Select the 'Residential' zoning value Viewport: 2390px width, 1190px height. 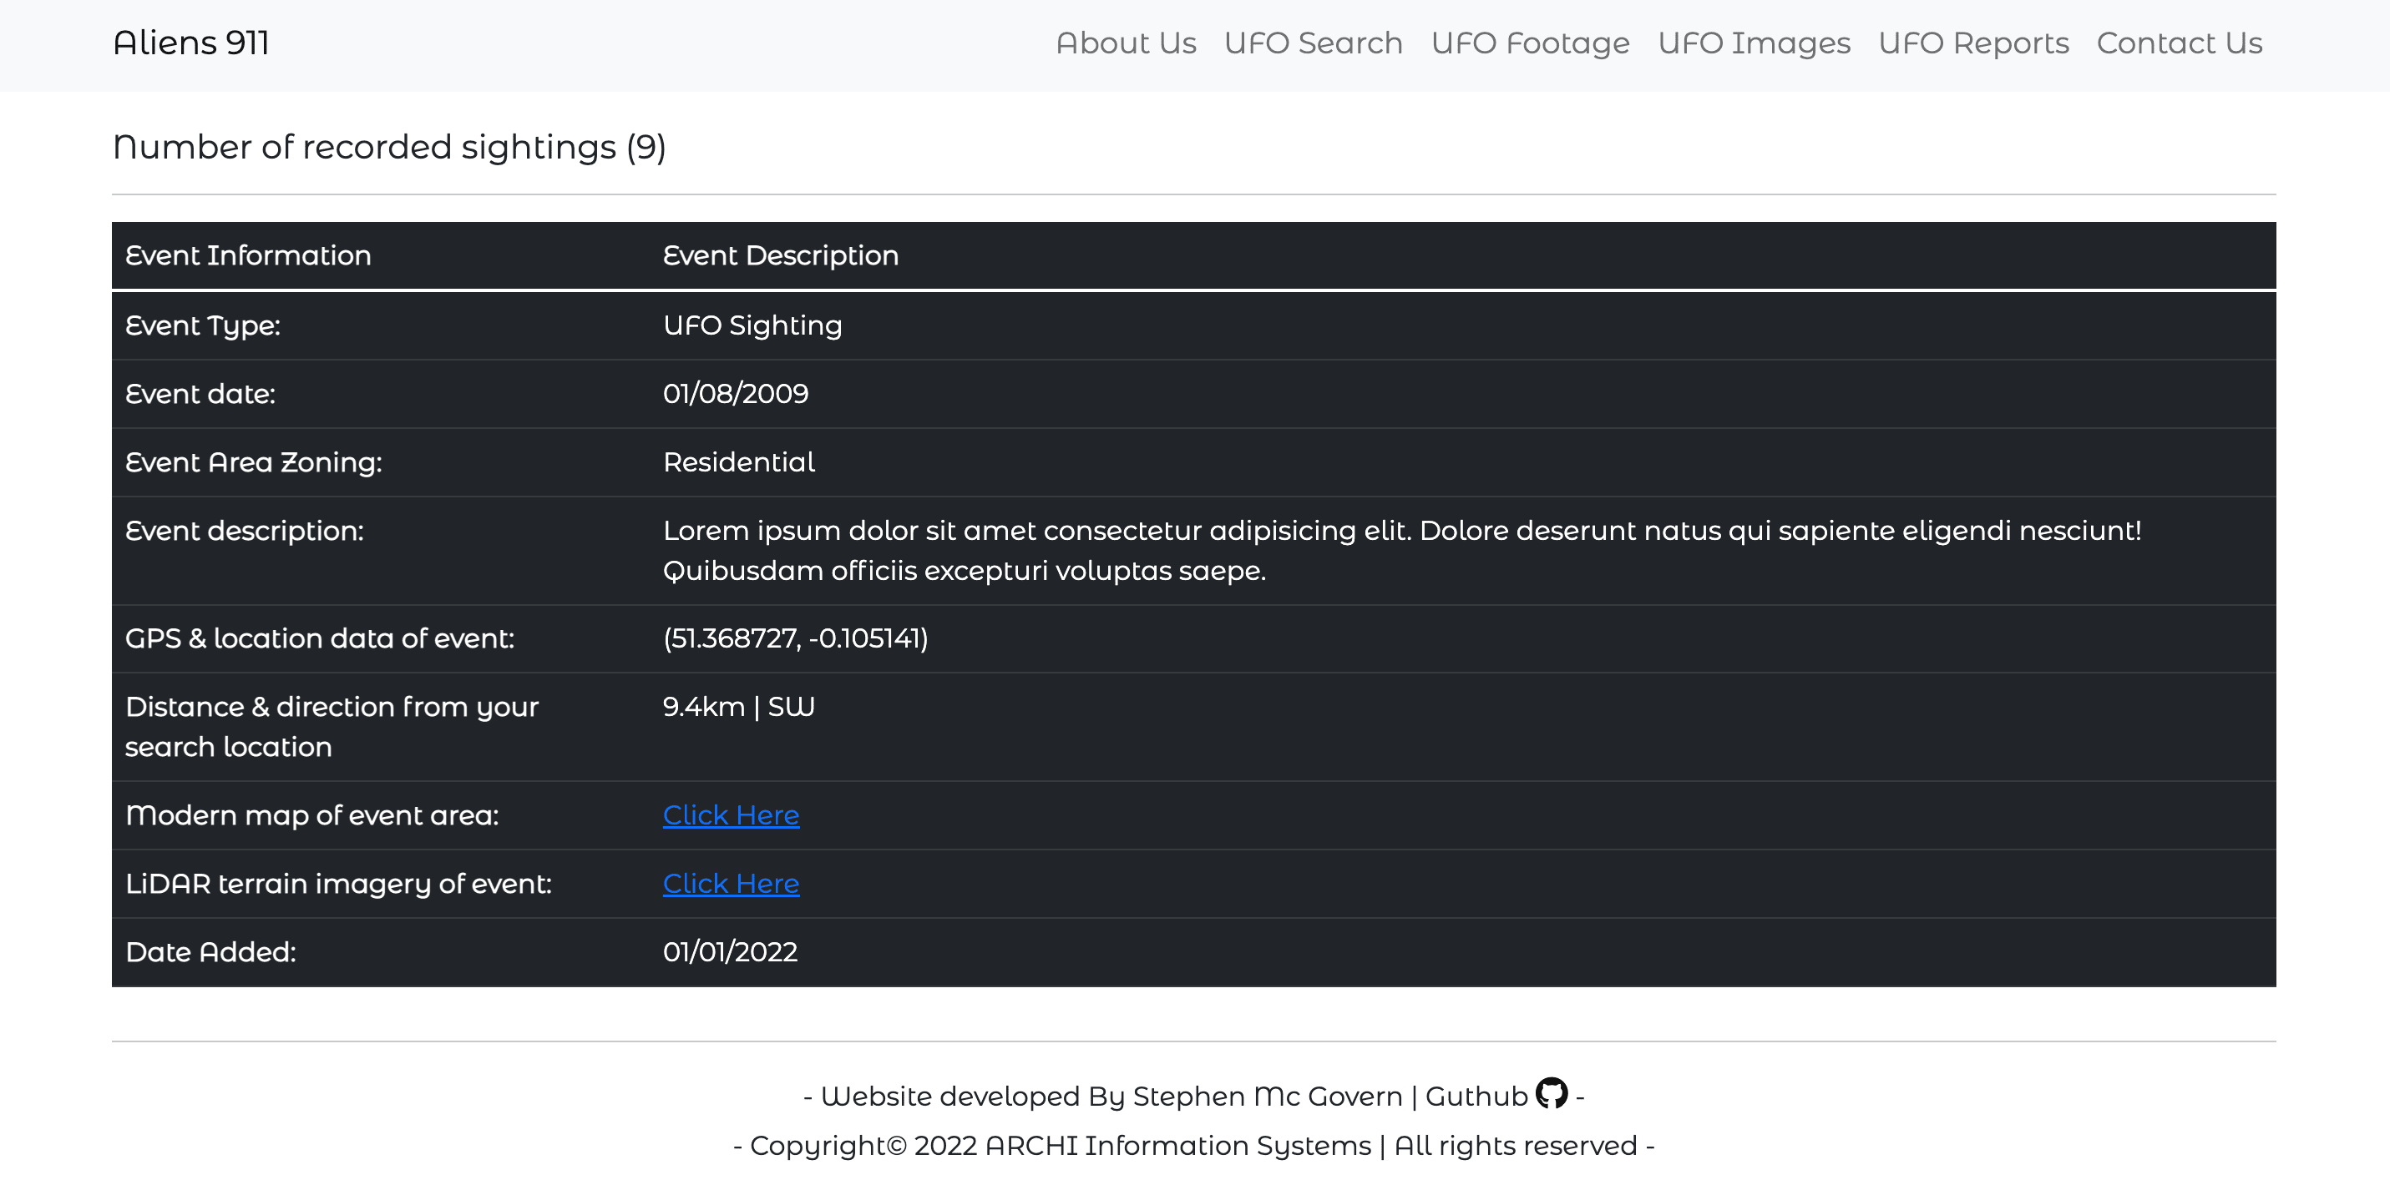click(738, 462)
